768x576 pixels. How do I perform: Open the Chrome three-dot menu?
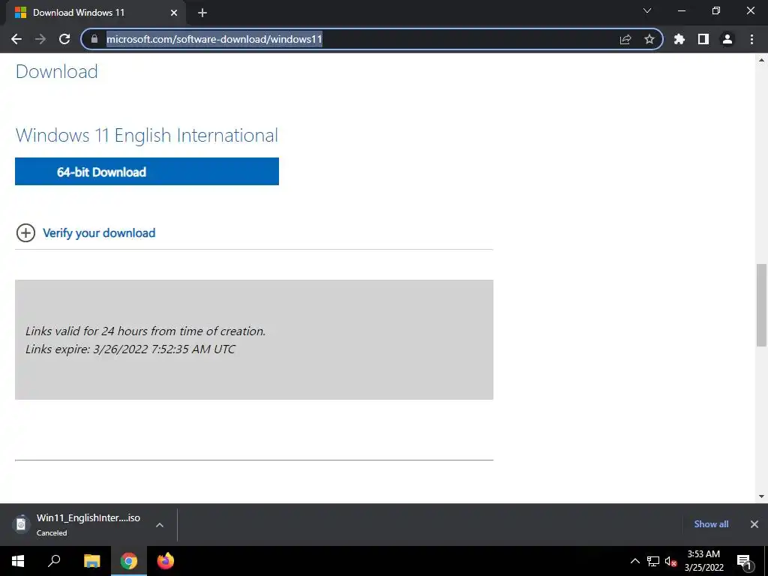point(751,39)
